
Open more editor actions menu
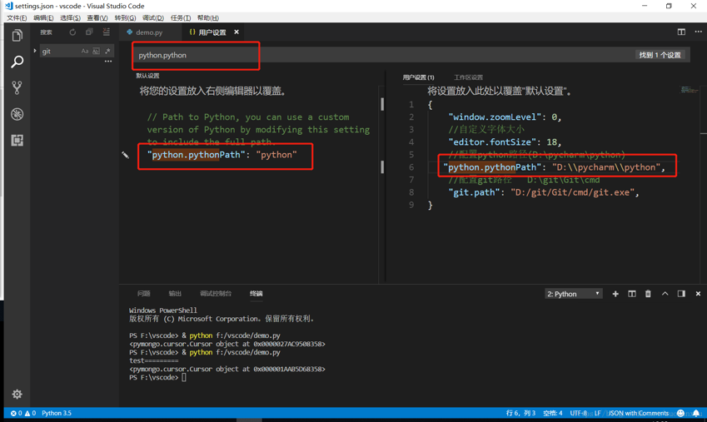[x=698, y=32]
